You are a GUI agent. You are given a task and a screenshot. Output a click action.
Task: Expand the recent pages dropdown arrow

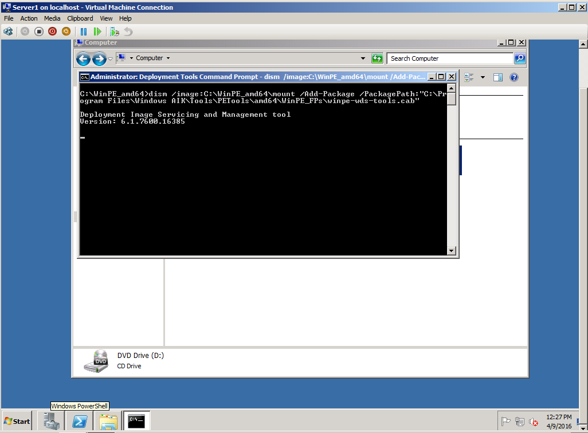(110, 59)
